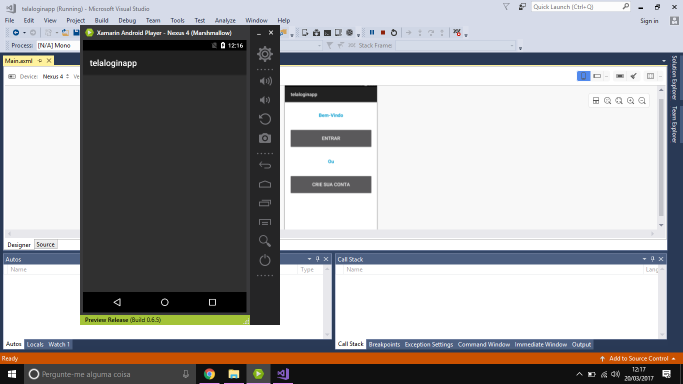Click the Power button in the emulator sidebar
This screenshot has width=683, height=384.
click(265, 260)
